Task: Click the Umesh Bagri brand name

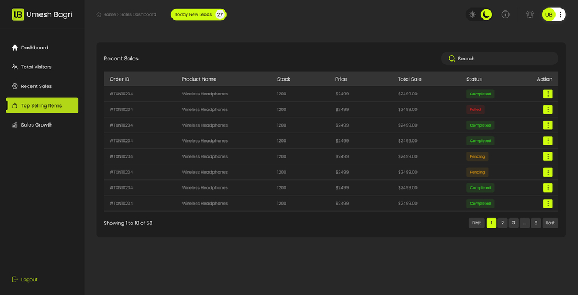Action: (x=49, y=15)
